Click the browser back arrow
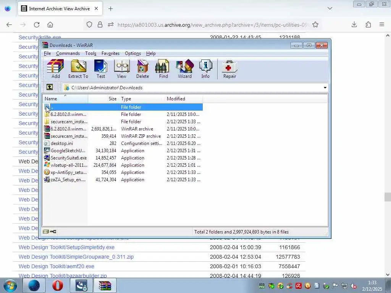 coord(9,25)
